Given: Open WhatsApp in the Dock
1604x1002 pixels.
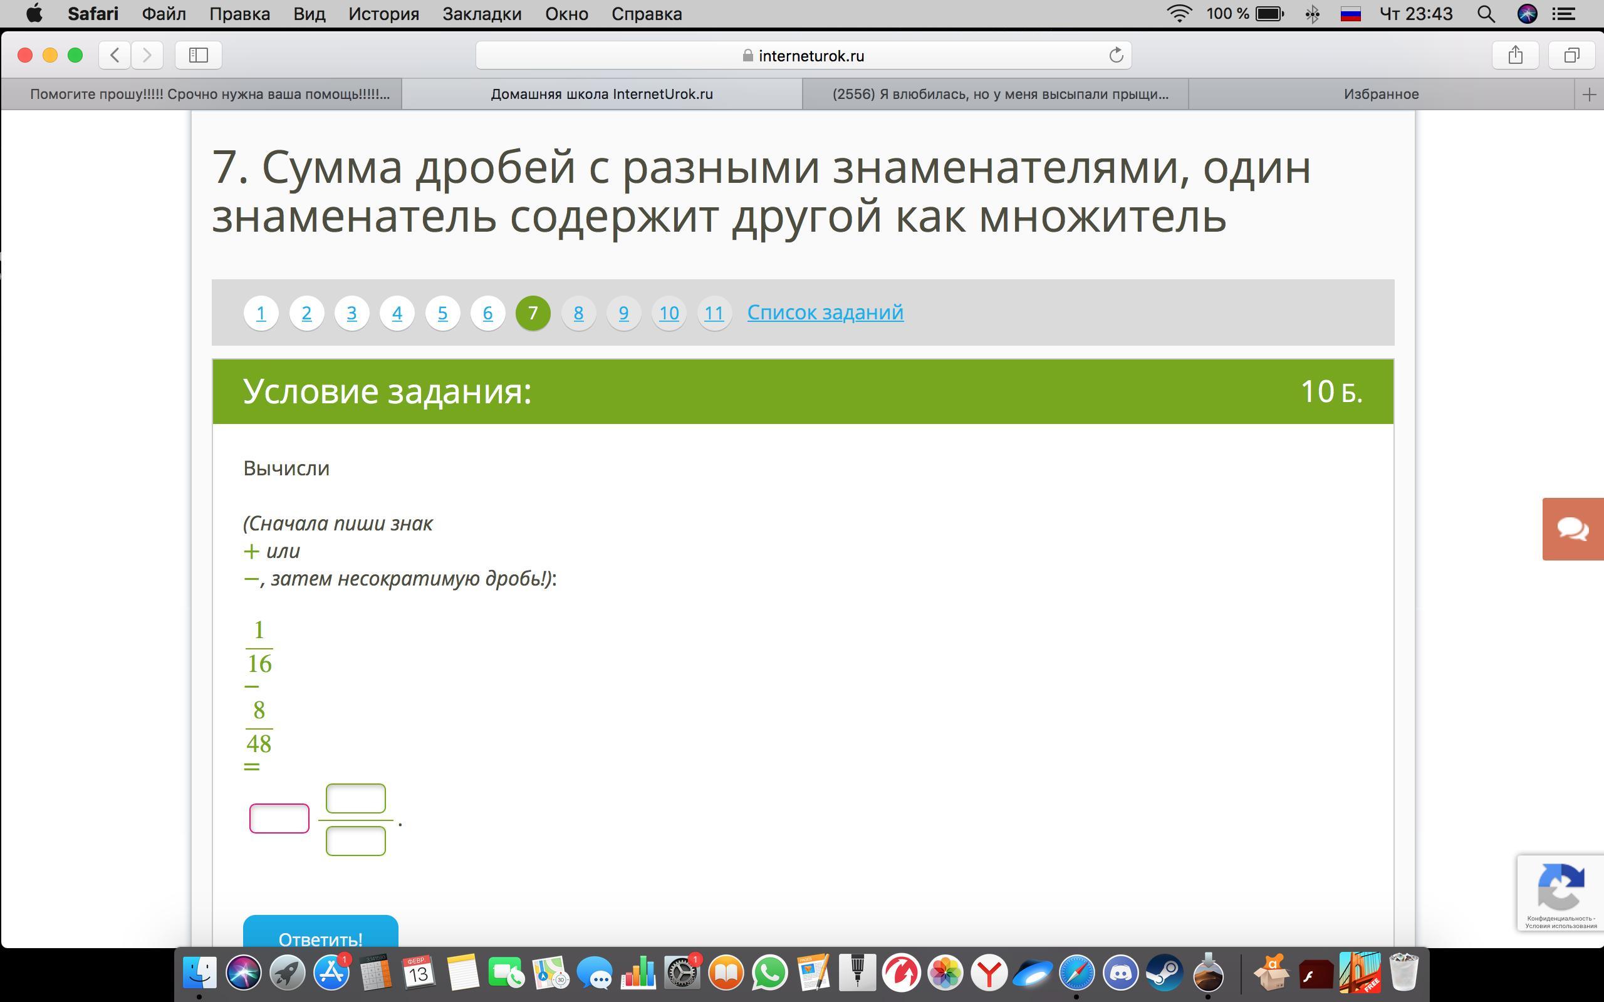Looking at the screenshot, I should click(x=769, y=973).
